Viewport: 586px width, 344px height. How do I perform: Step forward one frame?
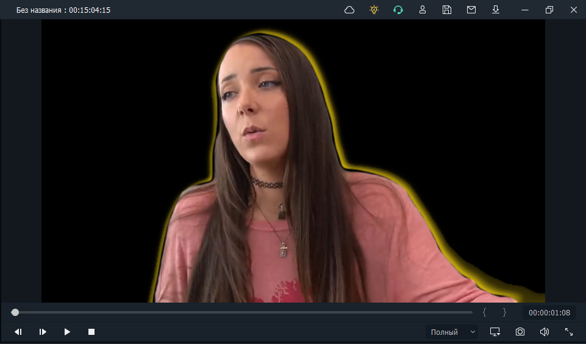[43, 332]
